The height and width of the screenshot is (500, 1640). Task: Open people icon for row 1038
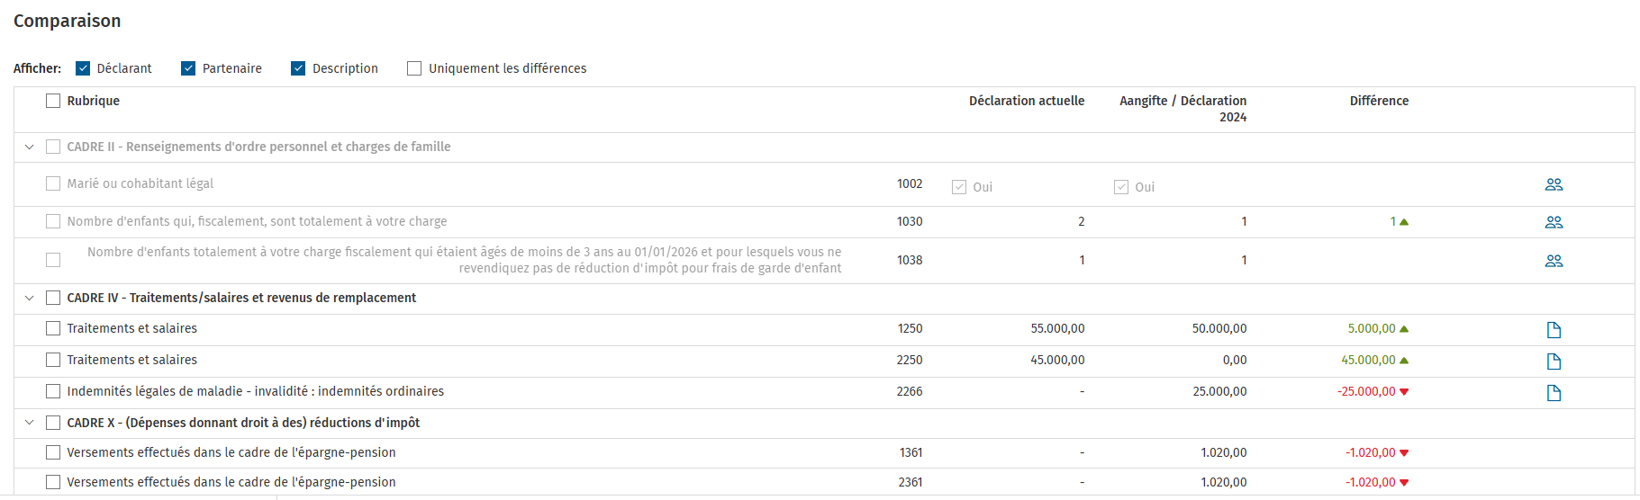pyautogui.click(x=1554, y=261)
